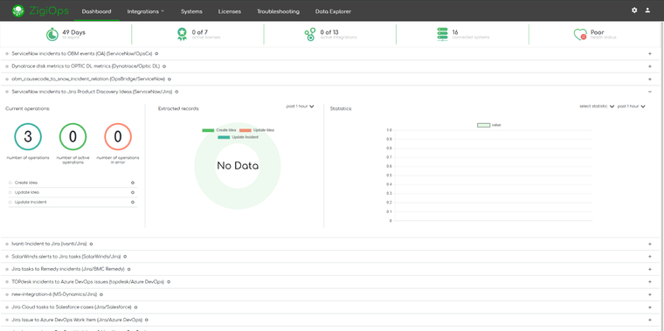The height and width of the screenshot is (331, 664).
Task: Open the gear icon next to Ivanti Incident to Jira
Action: 91,245
